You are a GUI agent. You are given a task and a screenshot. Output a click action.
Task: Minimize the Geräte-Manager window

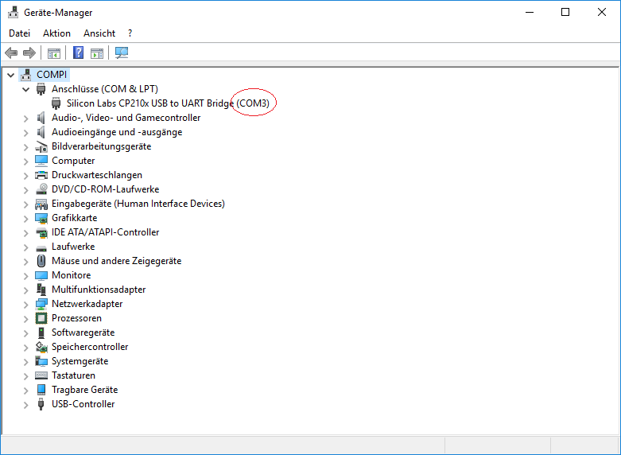point(530,12)
